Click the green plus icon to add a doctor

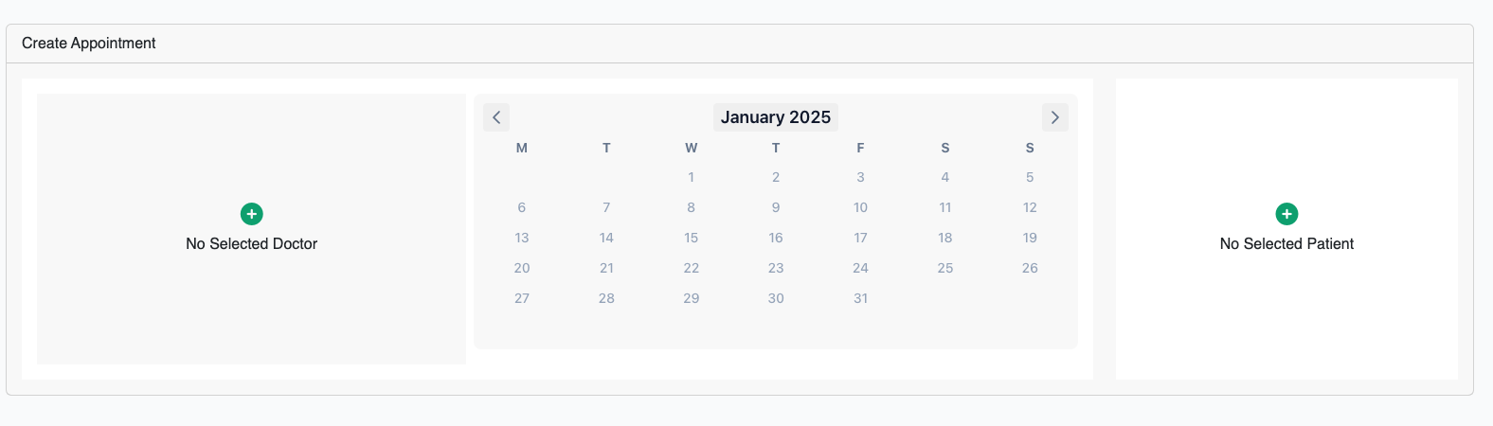tap(251, 214)
